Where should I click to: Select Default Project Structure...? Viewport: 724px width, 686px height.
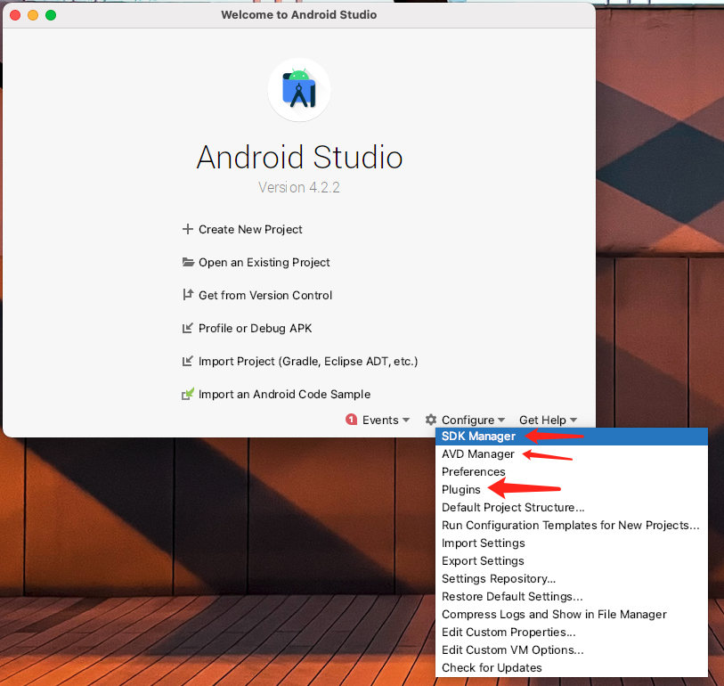tap(571, 507)
